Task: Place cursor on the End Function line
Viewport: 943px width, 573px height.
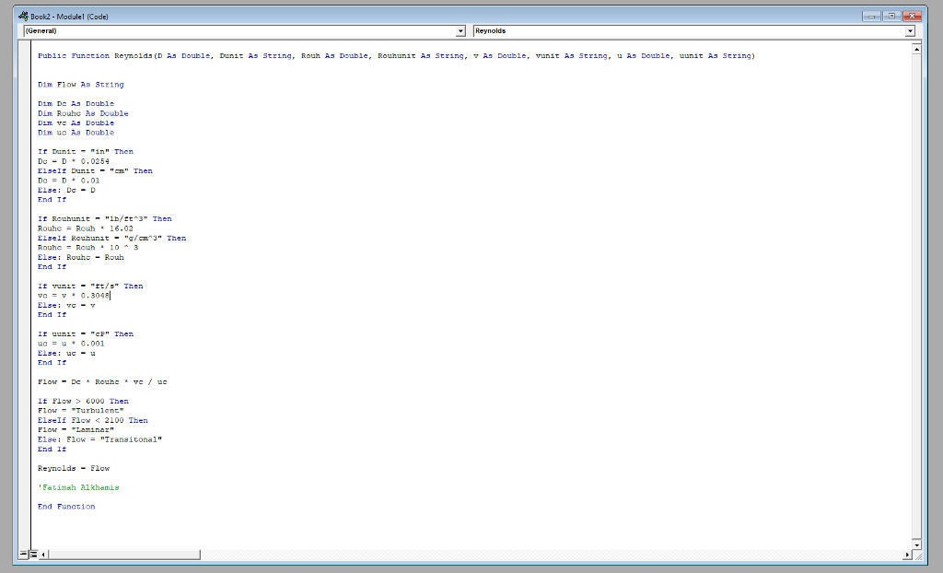Action: pos(64,506)
